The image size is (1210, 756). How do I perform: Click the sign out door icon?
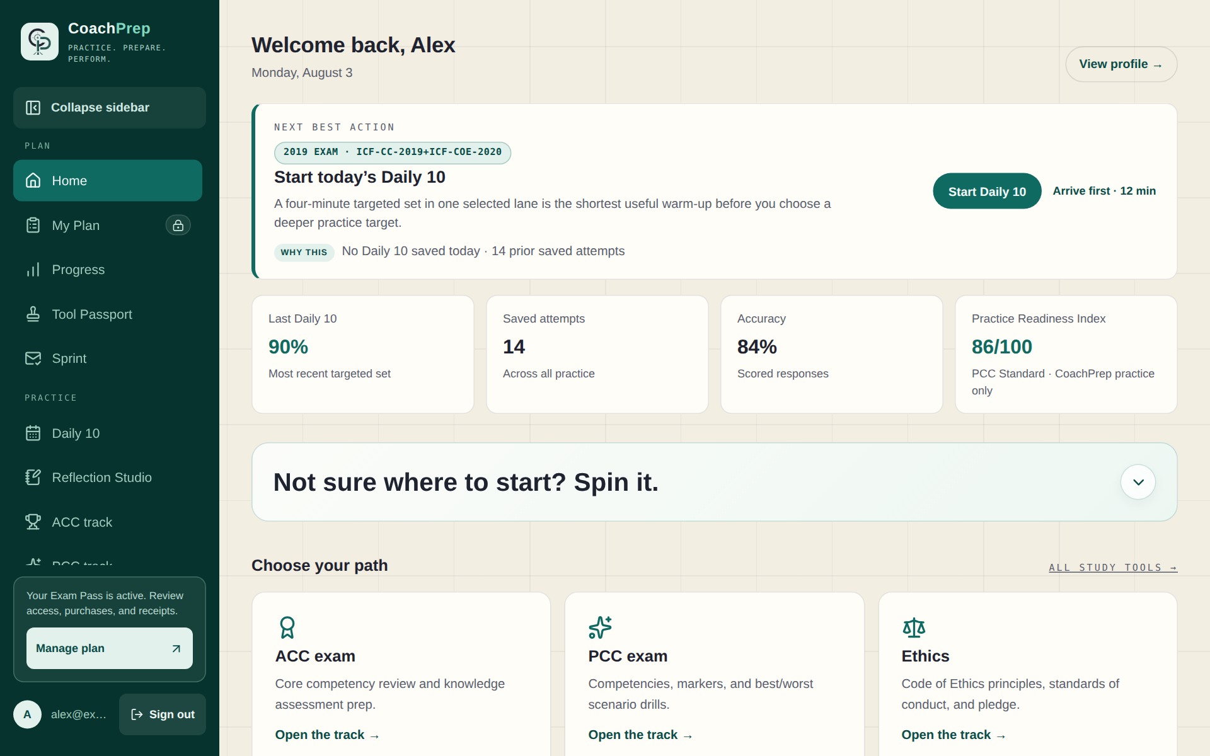click(137, 714)
